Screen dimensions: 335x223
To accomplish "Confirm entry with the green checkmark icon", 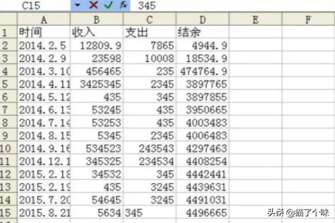I will click(x=108, y=6).
